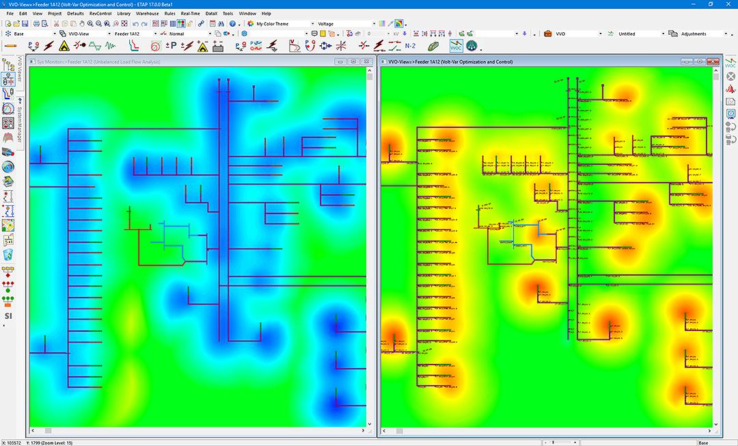Viewport: 738px width, 446px height.
Task: Open the RevControl menu
Action: point(100,13)
